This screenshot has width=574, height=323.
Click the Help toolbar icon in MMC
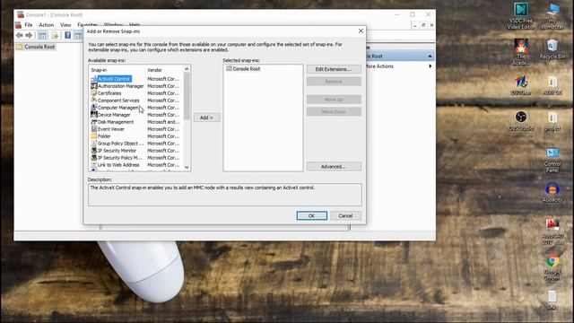coord(68,35)
